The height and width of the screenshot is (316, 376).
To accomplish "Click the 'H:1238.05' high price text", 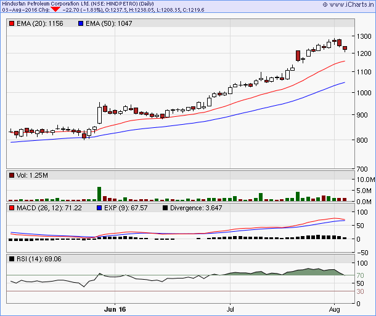I will tap(142, 10).
